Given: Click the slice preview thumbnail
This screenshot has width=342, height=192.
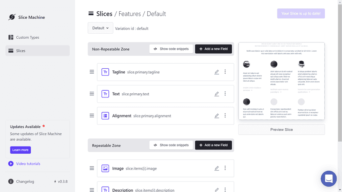Looking at the screenshot, I should (x=282, y=81).
